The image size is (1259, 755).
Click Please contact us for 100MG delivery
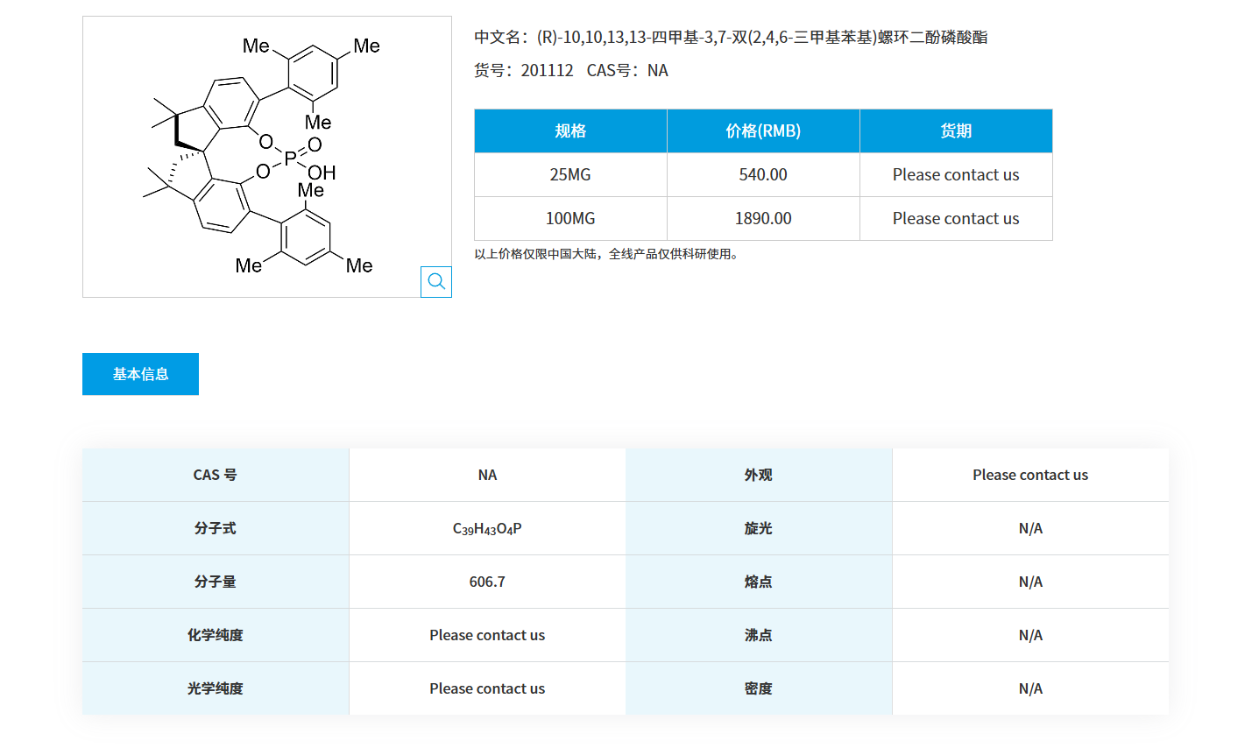[x=955, y=218]
